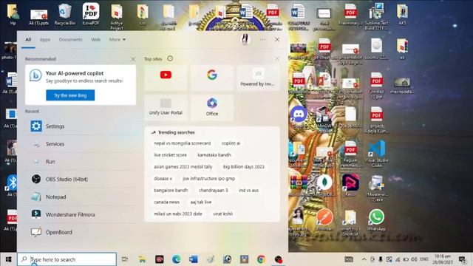Screen dimensions: 473x266
Task: Search trending 'asian games 2023 medal tally'
Action: 183,167
